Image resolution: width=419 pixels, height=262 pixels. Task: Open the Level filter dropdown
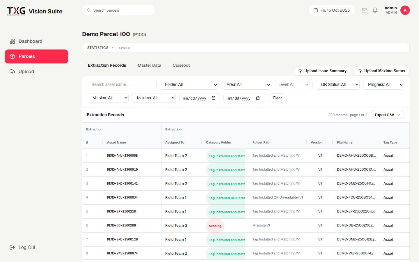294,85
